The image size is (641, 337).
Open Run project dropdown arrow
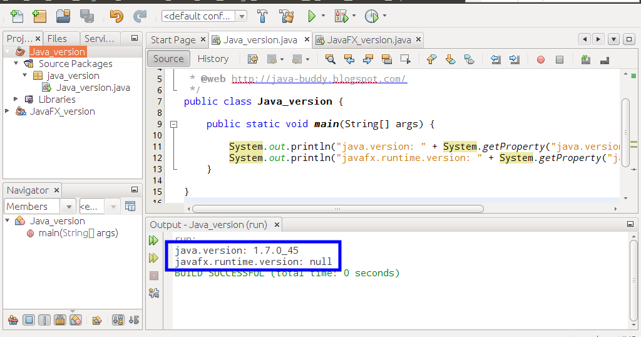point(323,16)
